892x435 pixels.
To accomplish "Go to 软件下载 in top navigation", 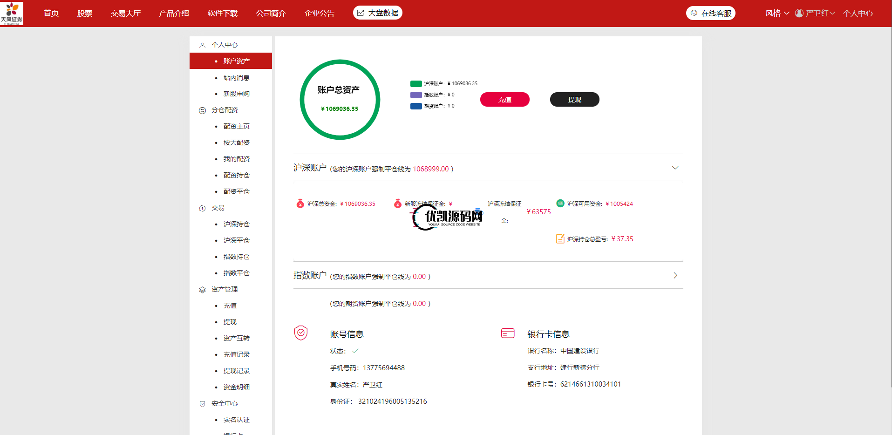I will 222,13.
